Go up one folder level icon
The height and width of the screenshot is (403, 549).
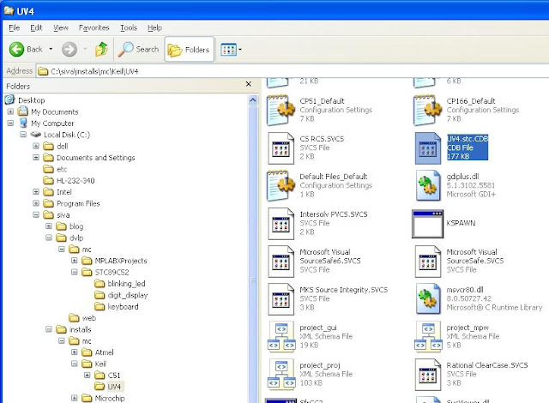click(101, 50)
